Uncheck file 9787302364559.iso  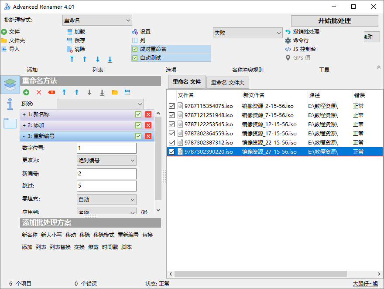tap(171, 133)
